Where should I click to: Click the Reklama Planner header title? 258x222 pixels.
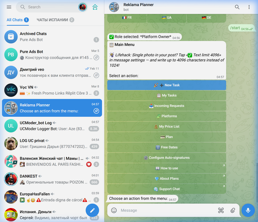click(x=138, y=5)
